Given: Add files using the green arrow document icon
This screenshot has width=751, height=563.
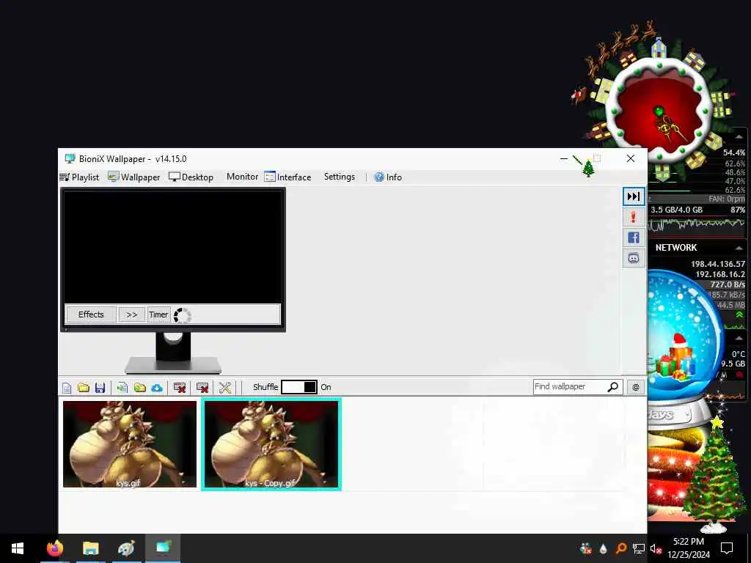Looking at the screenshot, I should pyautogui.click(x=122, y=387).
